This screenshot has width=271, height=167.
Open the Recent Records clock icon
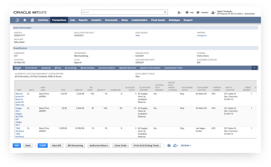[17, 20]
